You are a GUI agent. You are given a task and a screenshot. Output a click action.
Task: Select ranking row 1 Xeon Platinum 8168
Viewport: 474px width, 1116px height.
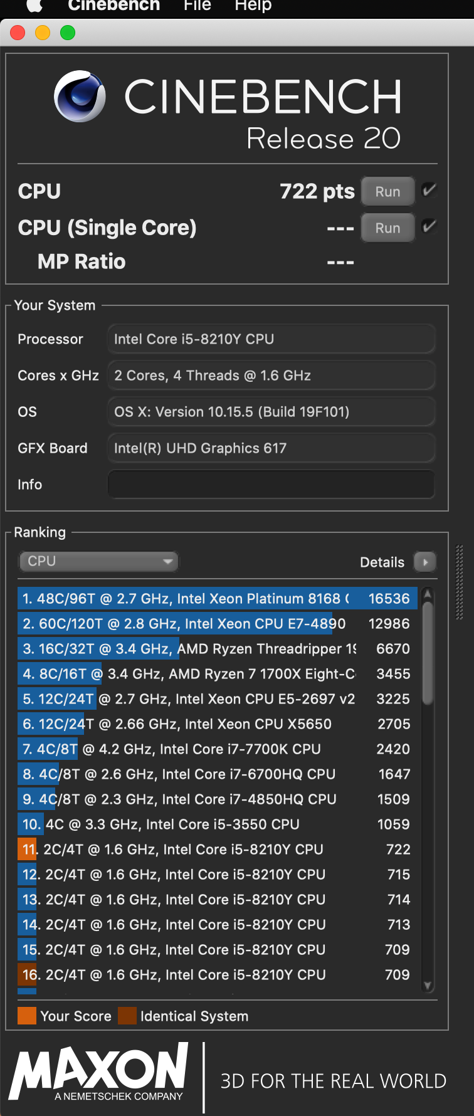coord(218,599)
